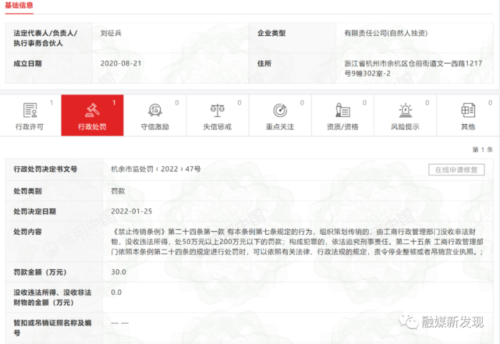Click the 重点关注 tab label
Screen dimensions: 500x344
tap(280, 126)
